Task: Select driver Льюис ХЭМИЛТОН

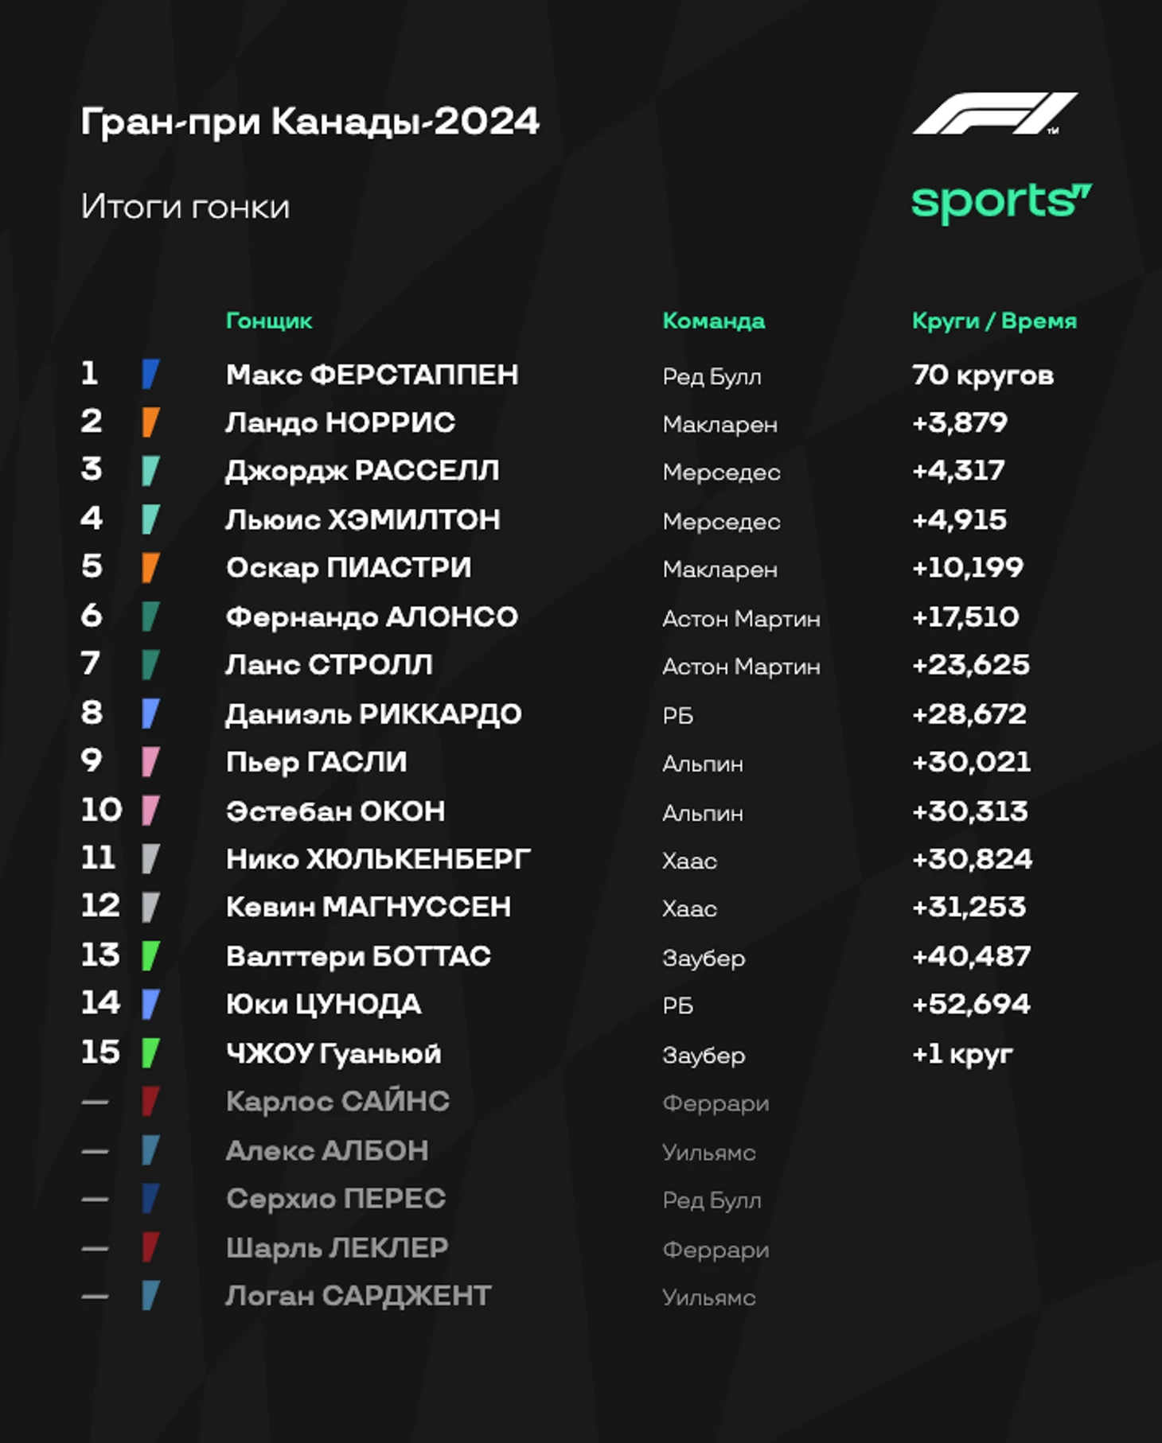Action: 363,519
